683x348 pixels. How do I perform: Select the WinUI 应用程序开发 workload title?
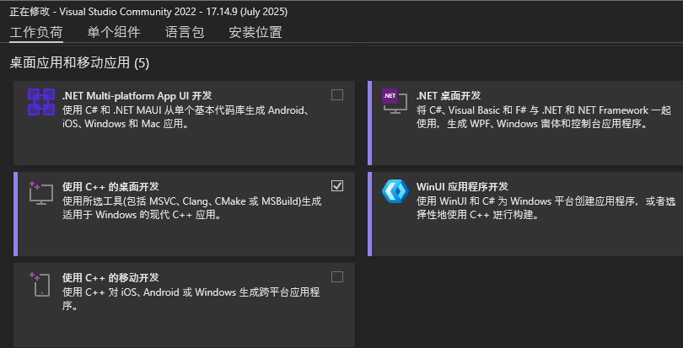[463, 187]
